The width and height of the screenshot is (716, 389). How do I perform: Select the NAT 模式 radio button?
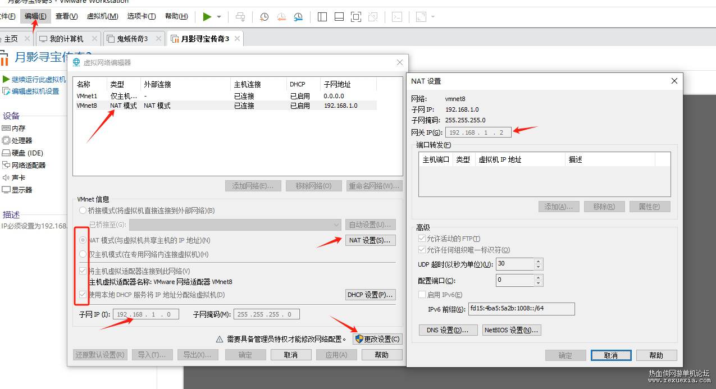pos(83,240)
